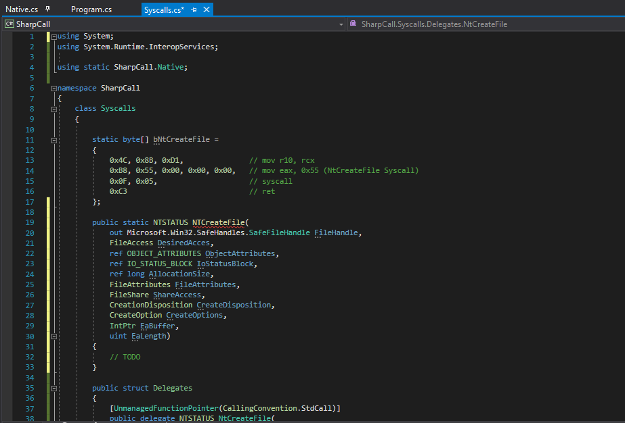This screenshot has height=423, width=625.
Task: Click the // syscall comment
Action: 271,181
